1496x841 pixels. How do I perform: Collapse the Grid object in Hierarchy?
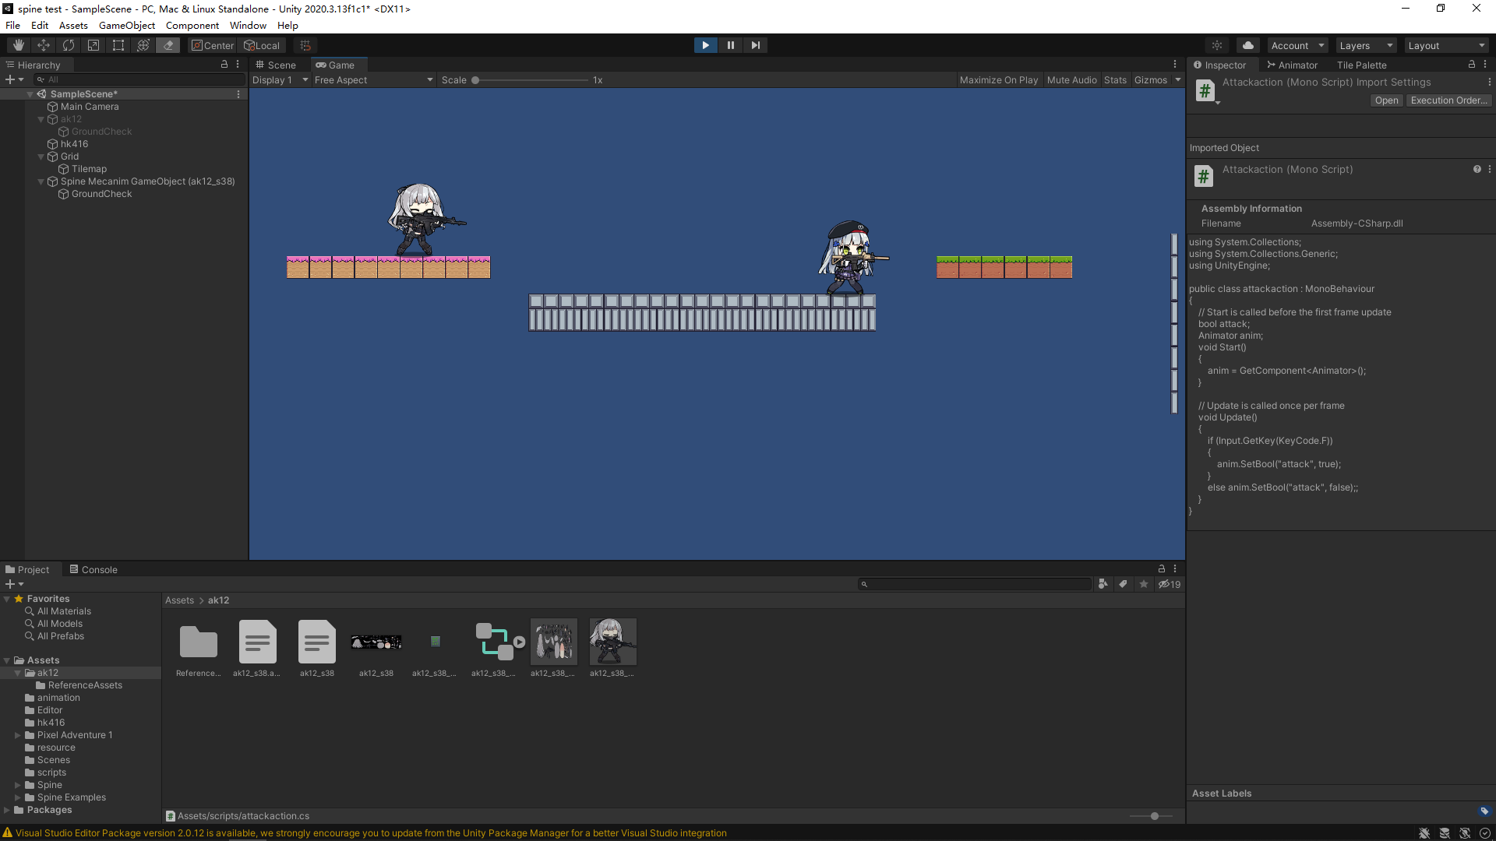click(x=41, y=156)
